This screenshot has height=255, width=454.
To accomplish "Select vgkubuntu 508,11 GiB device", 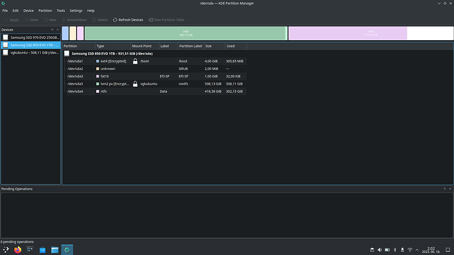I will [x=31, y=53].
